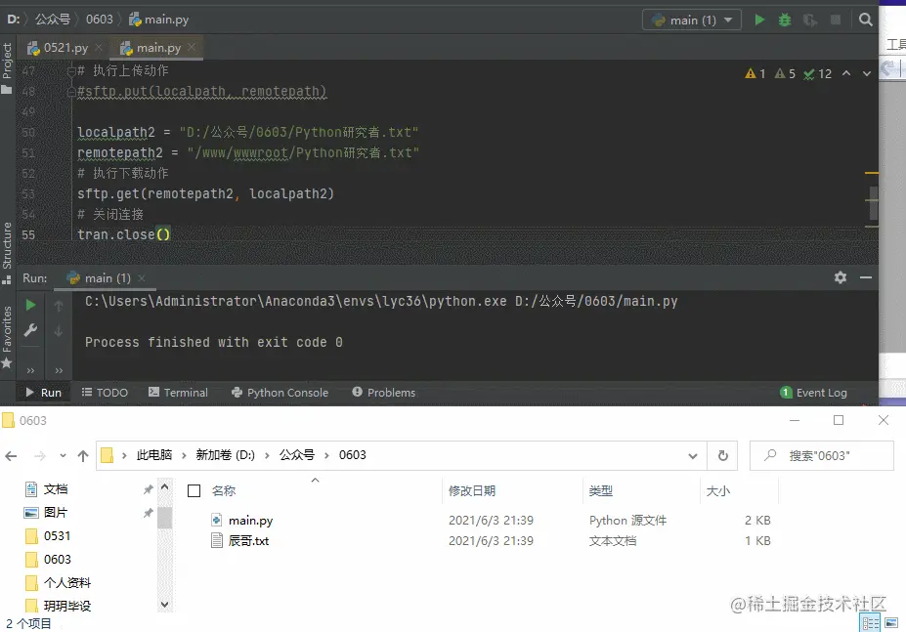This screenshot has width=906, height=632.
Task: Select main.py in Explorer file list
Action: tap(250, 521)
